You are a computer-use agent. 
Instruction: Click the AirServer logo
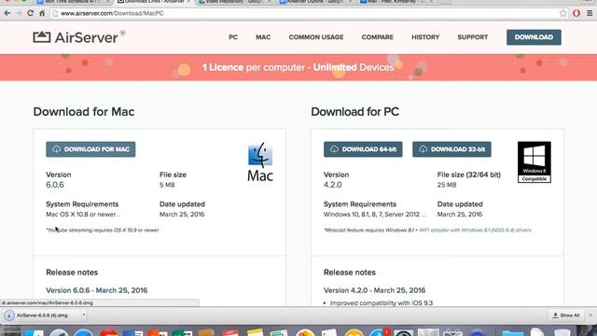click(79, 37)
